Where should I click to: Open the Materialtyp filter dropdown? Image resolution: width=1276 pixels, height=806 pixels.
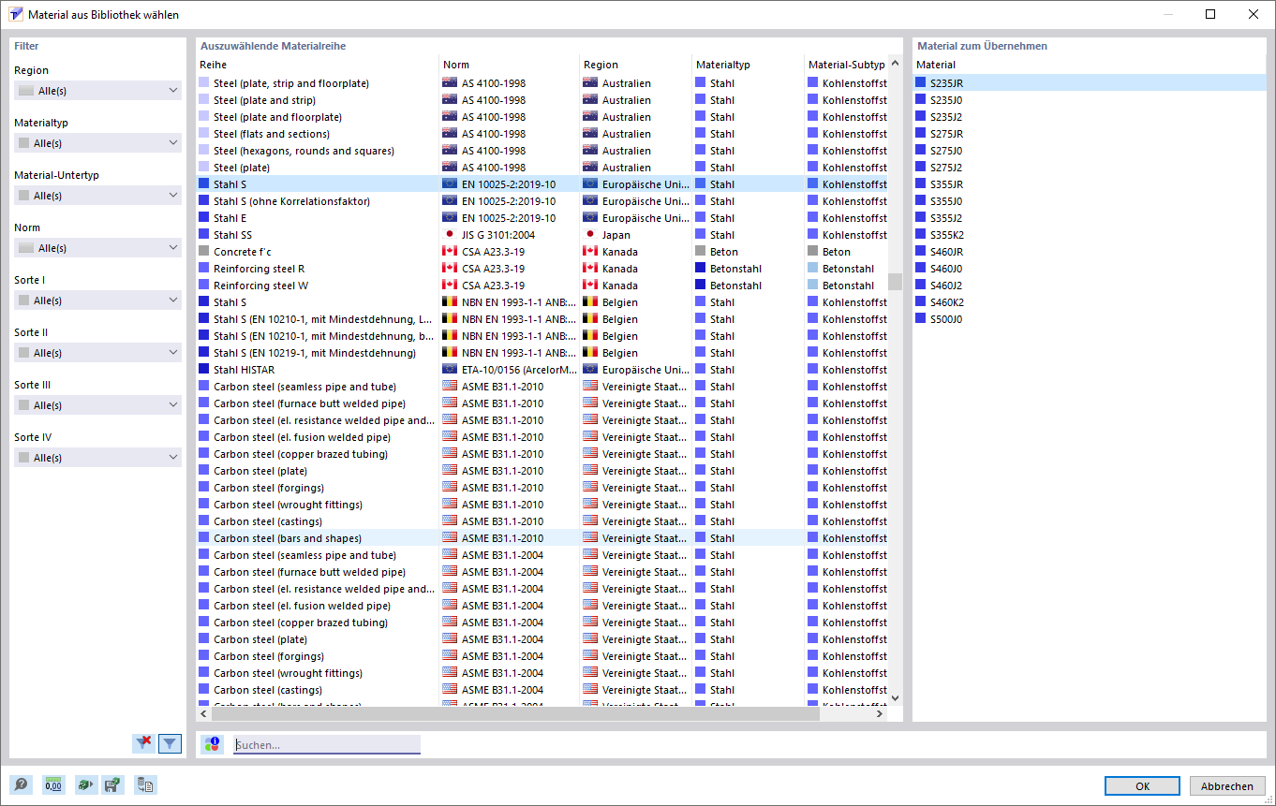97,143
